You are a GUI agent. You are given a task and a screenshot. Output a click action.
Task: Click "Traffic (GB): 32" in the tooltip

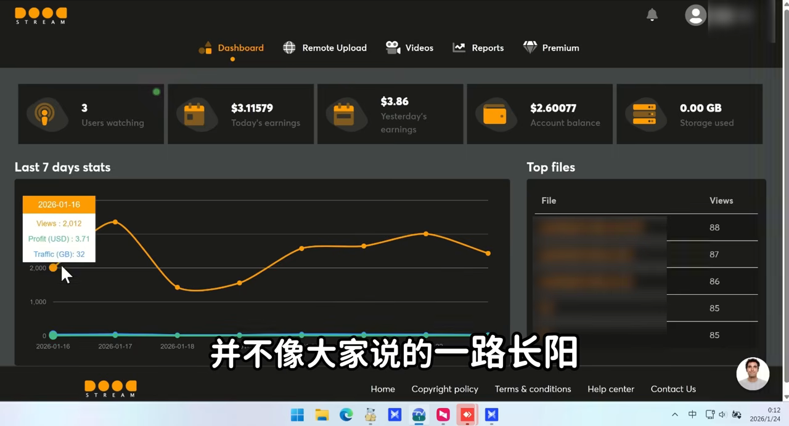pos(59,254)
